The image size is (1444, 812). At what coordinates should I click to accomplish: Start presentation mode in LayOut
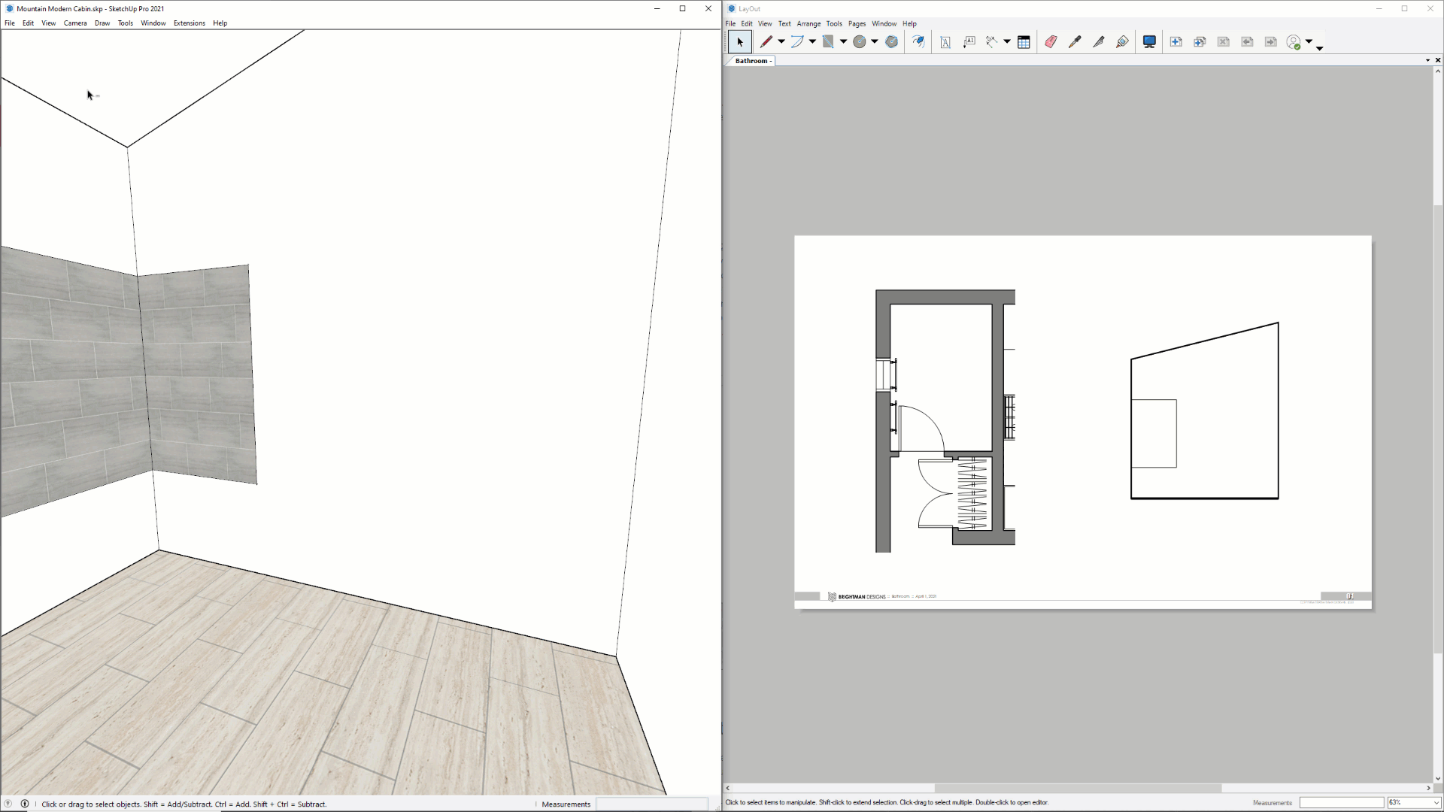click(1149, 42)
